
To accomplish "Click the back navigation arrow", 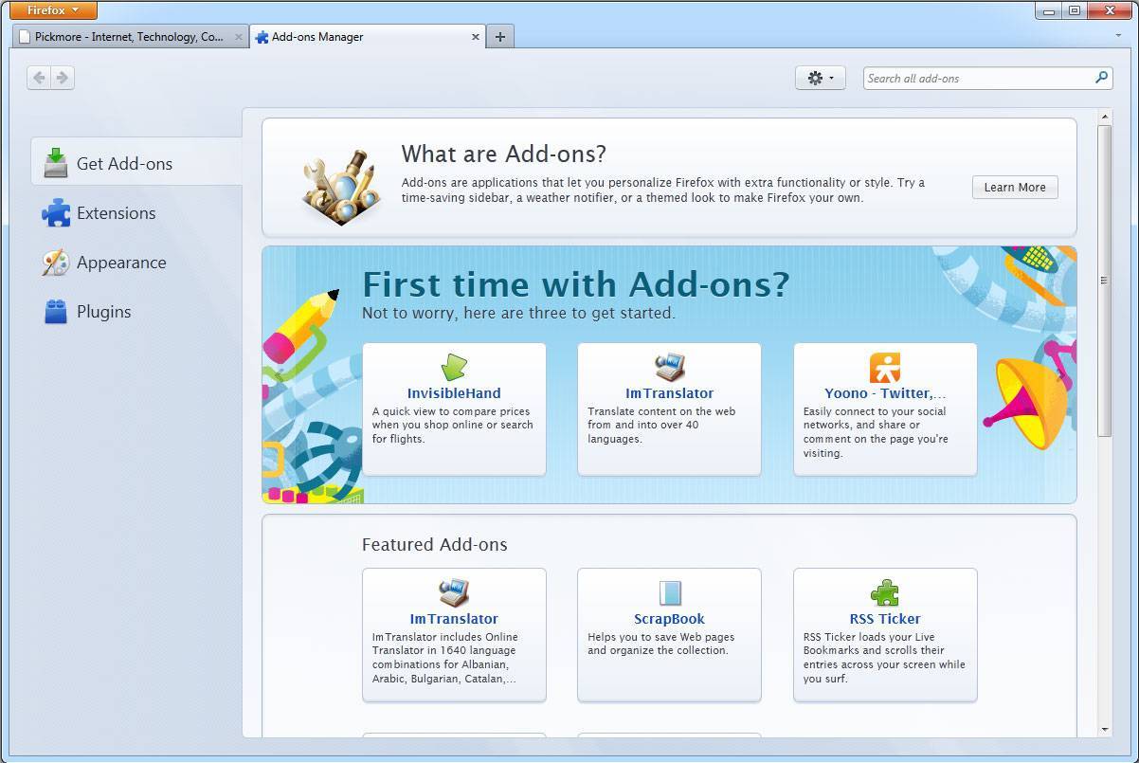I will click(x=39, y=78).
